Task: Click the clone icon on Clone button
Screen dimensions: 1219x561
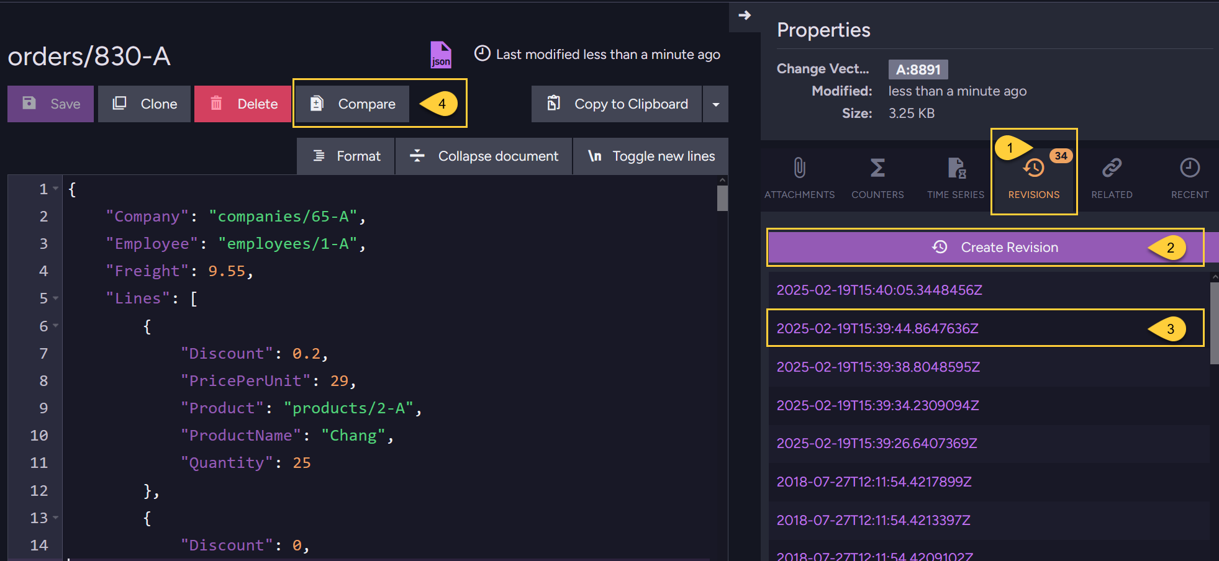Action: pyautogui.click(x=119, y=103)
